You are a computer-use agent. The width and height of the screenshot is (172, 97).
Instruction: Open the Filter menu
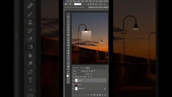(x=90, y=1)
